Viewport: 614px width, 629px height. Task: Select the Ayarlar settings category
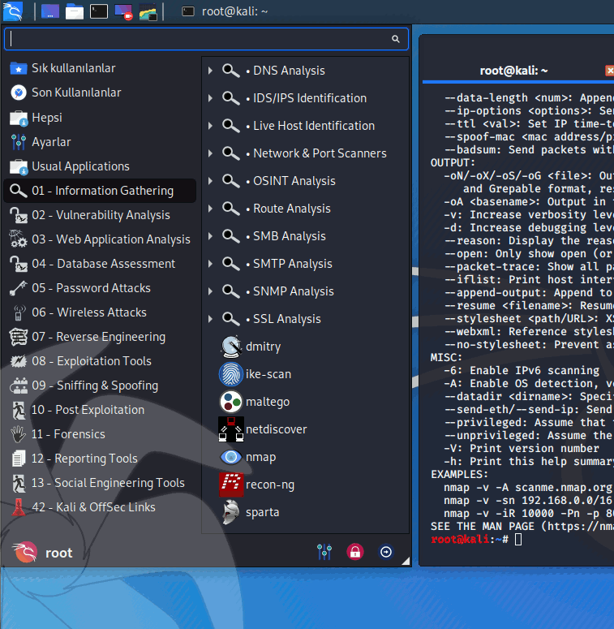click(x=100, y=142)
